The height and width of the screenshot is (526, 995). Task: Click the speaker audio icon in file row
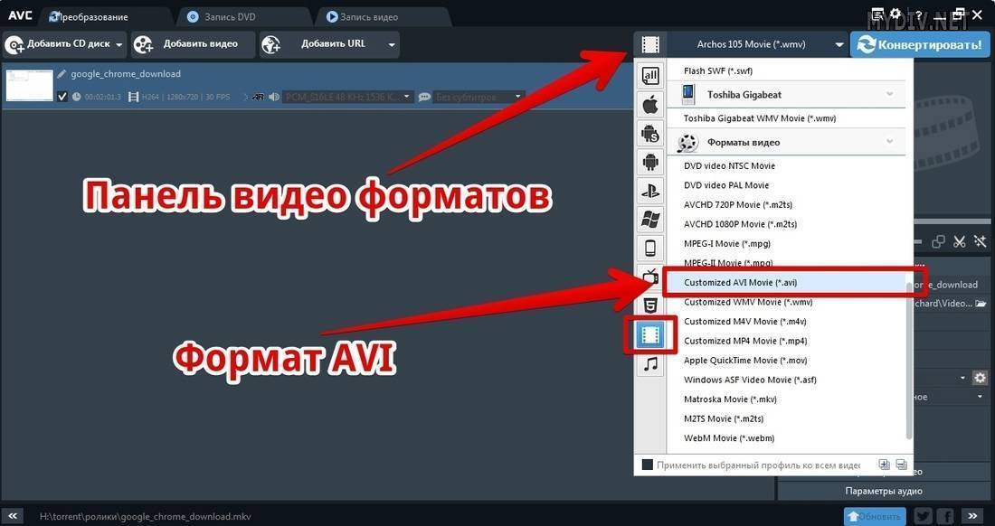[274, 97]
